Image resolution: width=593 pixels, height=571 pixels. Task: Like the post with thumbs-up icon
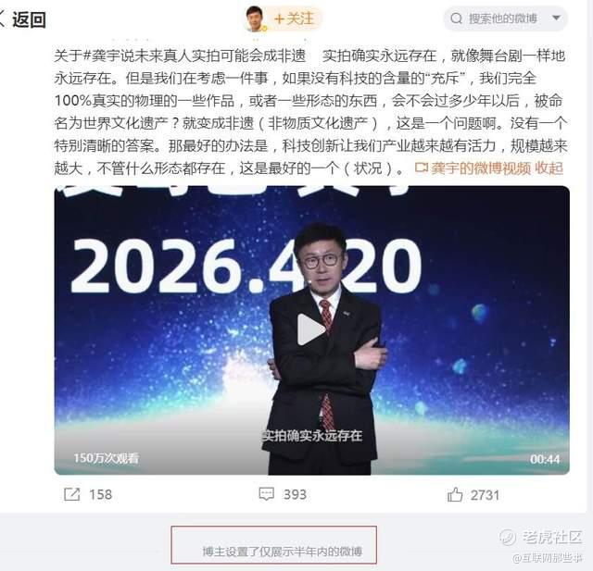pyautogui.click(x=455, y=494)
